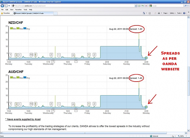Screen dimensions: 190x138
Task: Open the News events supplied by 4cast link
Action: click(23, 119)
